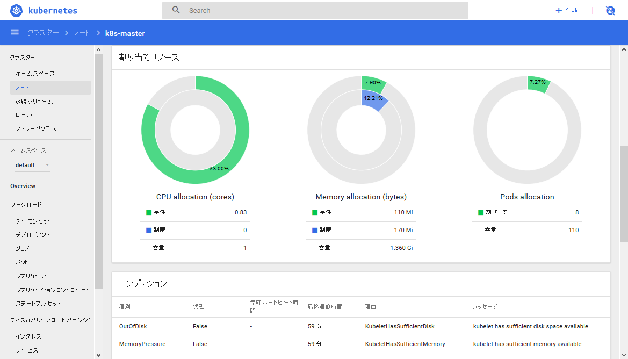628x359 pixels.
Task: Click the 12.21% memory chart label
Action: [x=373, y=98]
